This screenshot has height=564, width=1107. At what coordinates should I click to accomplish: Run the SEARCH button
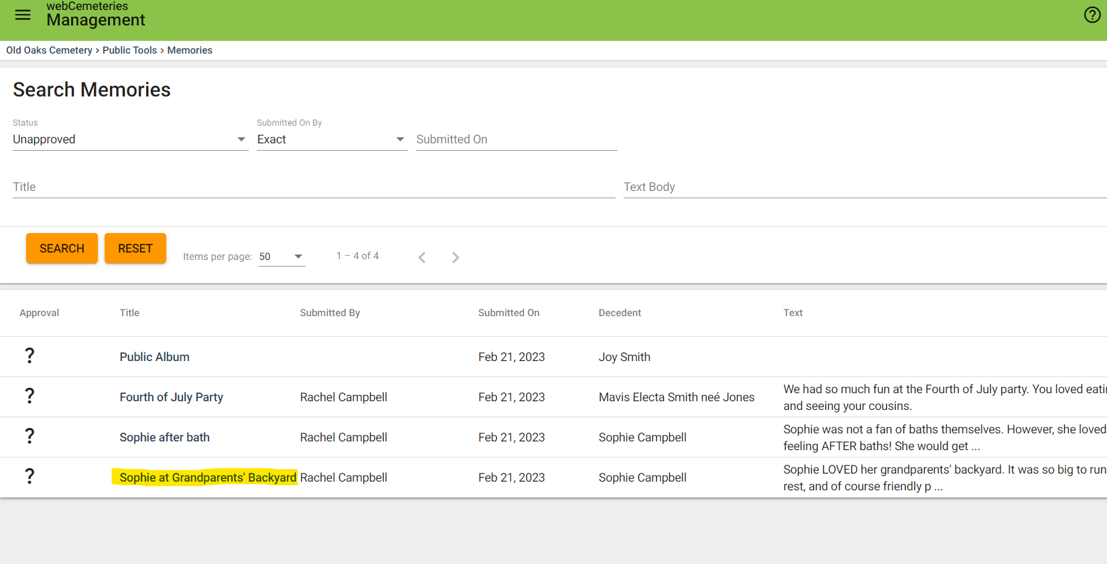pos(62,249)
